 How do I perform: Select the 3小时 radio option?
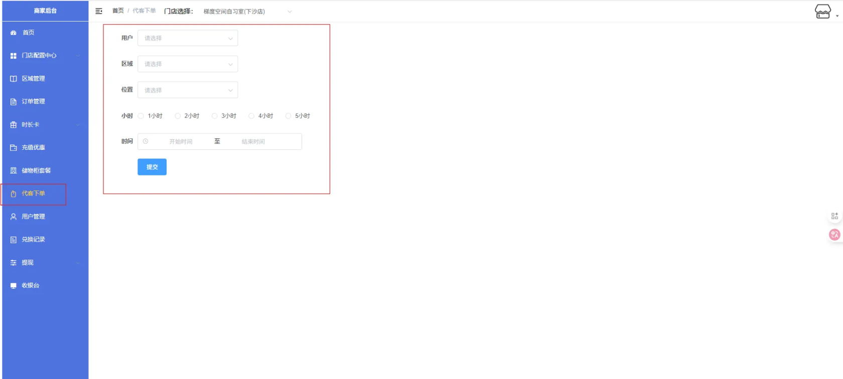tap(215, 116)
